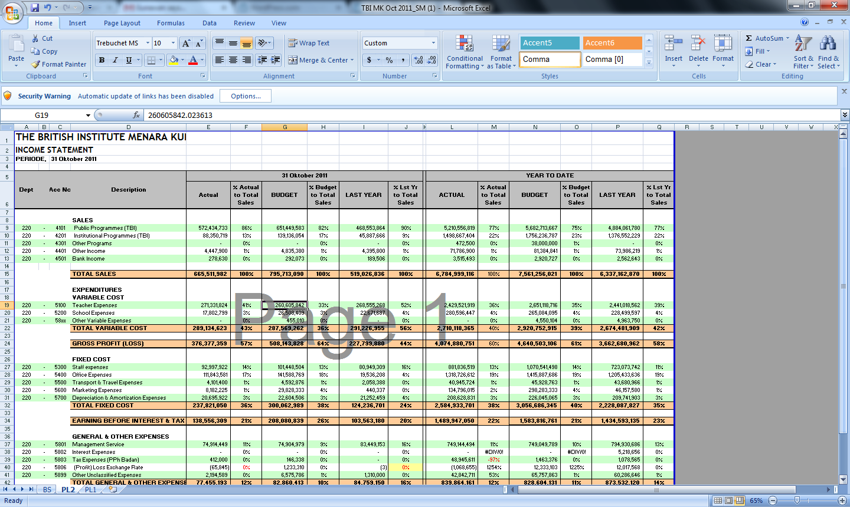Expand the Custom number format dropdown
Image resolution: width=850 pixels, height=507 pixels.
click(x=433, y=43)
